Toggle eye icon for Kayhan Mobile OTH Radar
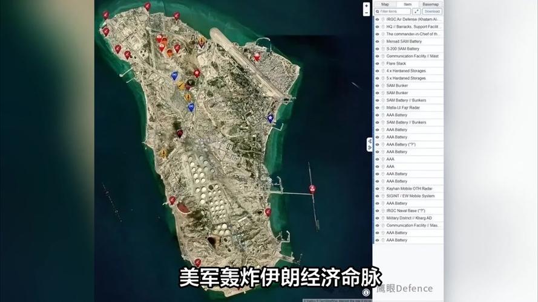 click(x=378, y=188)
